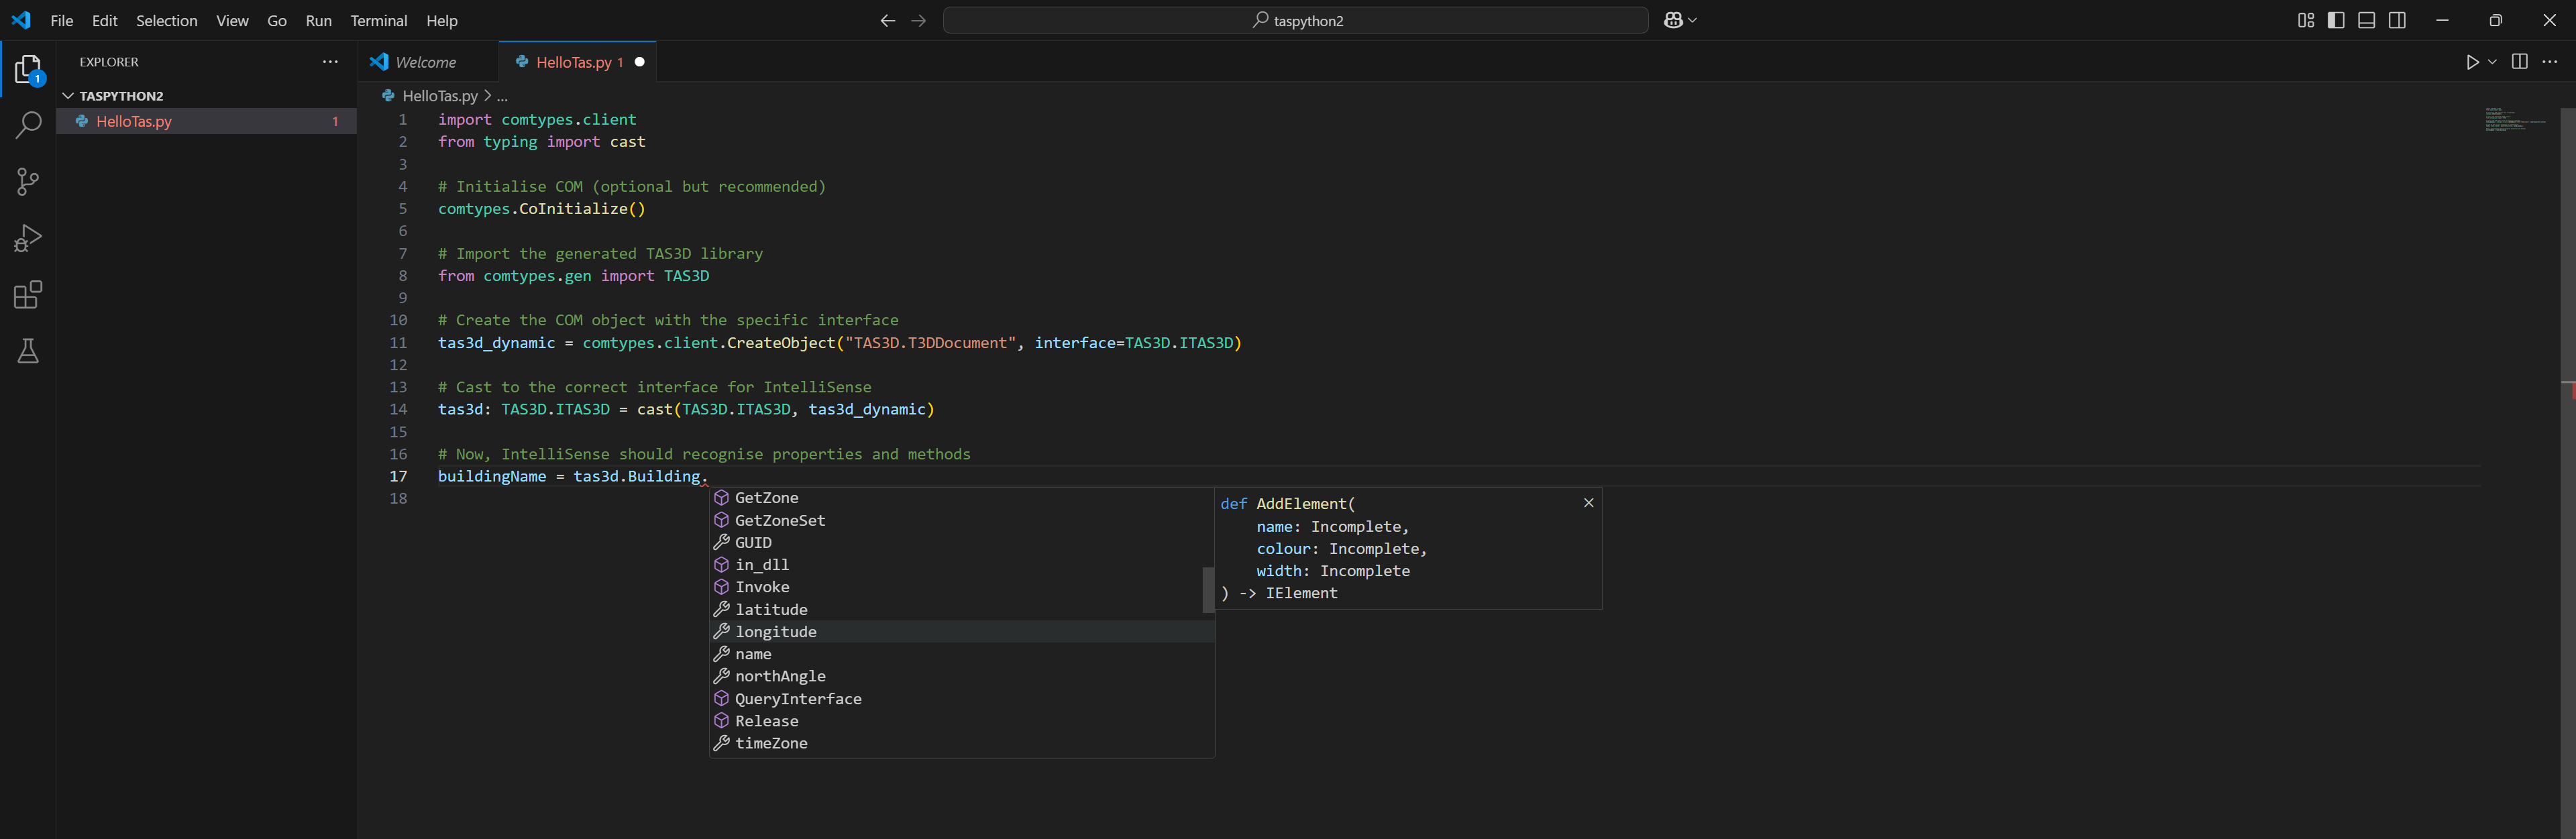Open the View menu
This screenshot has width=2576, height=839.
point(233,20)
